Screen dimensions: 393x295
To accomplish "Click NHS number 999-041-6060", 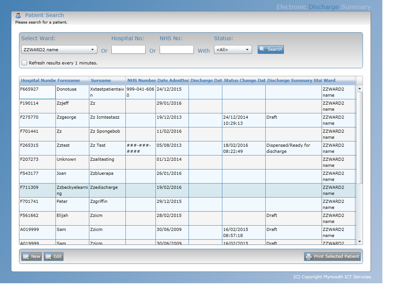I will pyautogui.click(x=140, y=92).
